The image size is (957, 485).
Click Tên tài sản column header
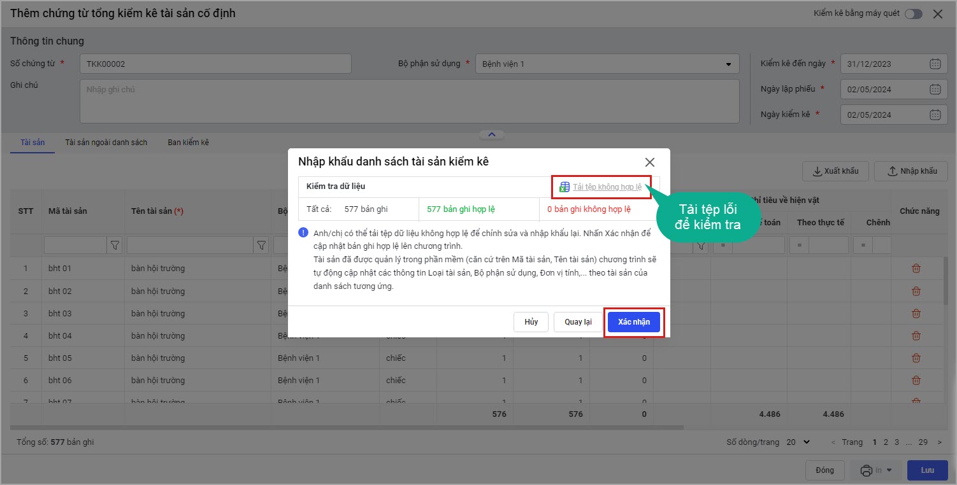[x=157, y=211]
